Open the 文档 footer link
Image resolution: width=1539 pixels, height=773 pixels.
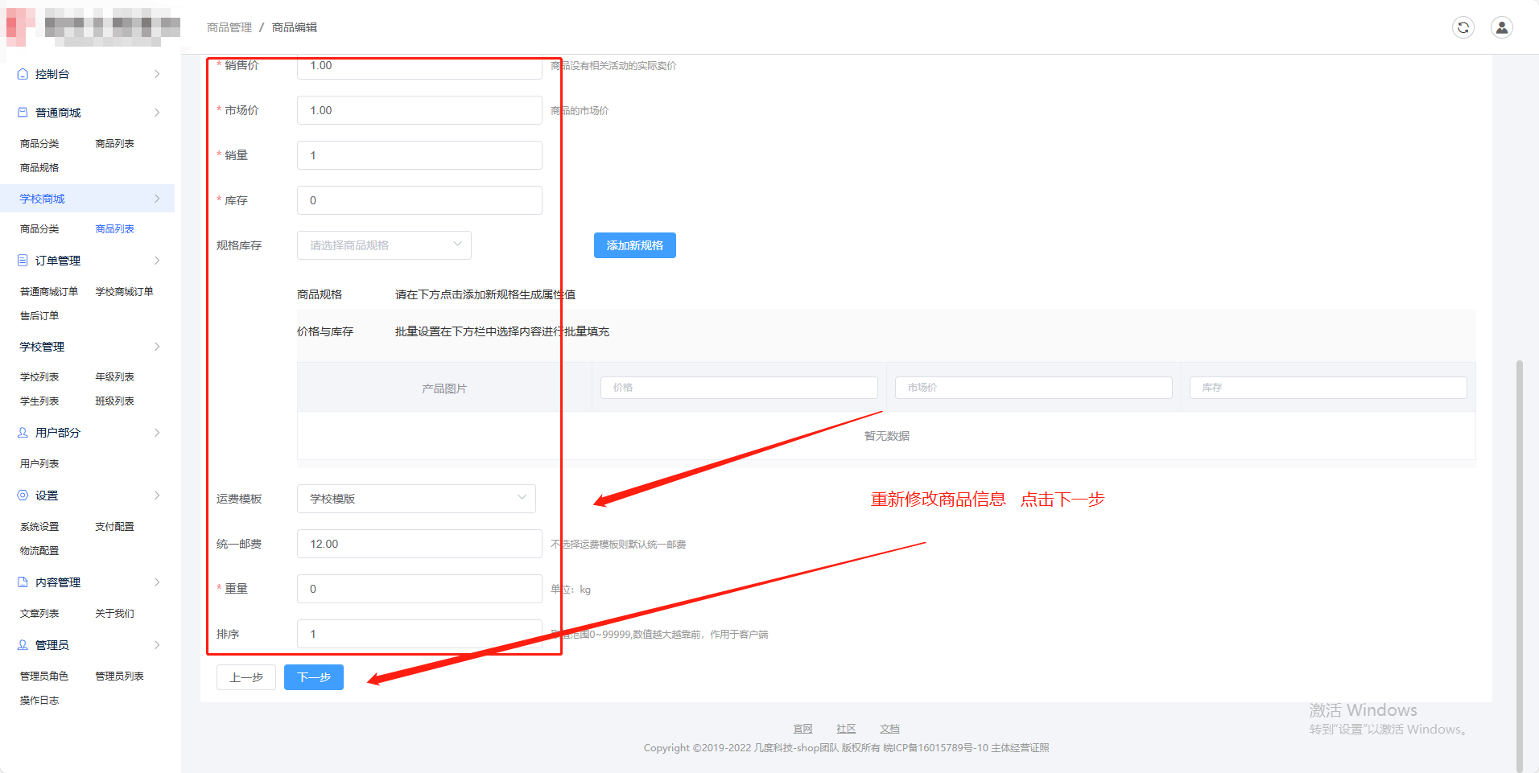click(889, 728)
